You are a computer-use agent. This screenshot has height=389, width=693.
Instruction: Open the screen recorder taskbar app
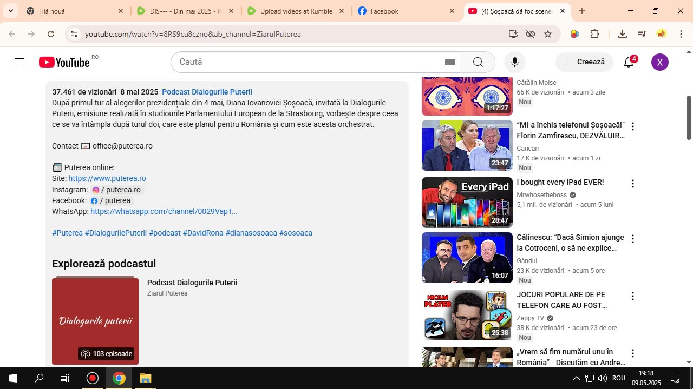coord(93,378)
